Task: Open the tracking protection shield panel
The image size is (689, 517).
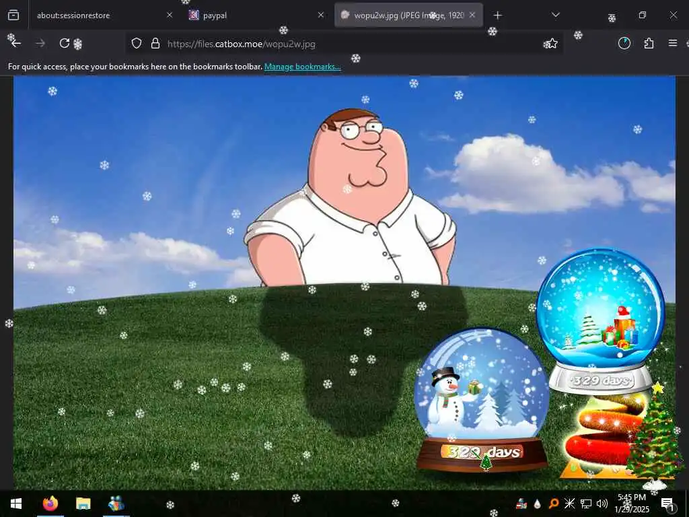Action: pyautogui.click(x=137, y=44)
